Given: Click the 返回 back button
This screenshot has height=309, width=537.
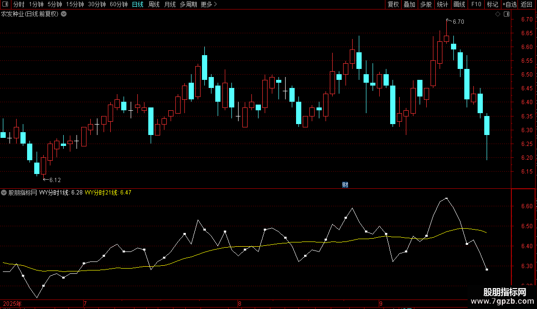Looking at the screenshot, I should click(x=527, y=4).
